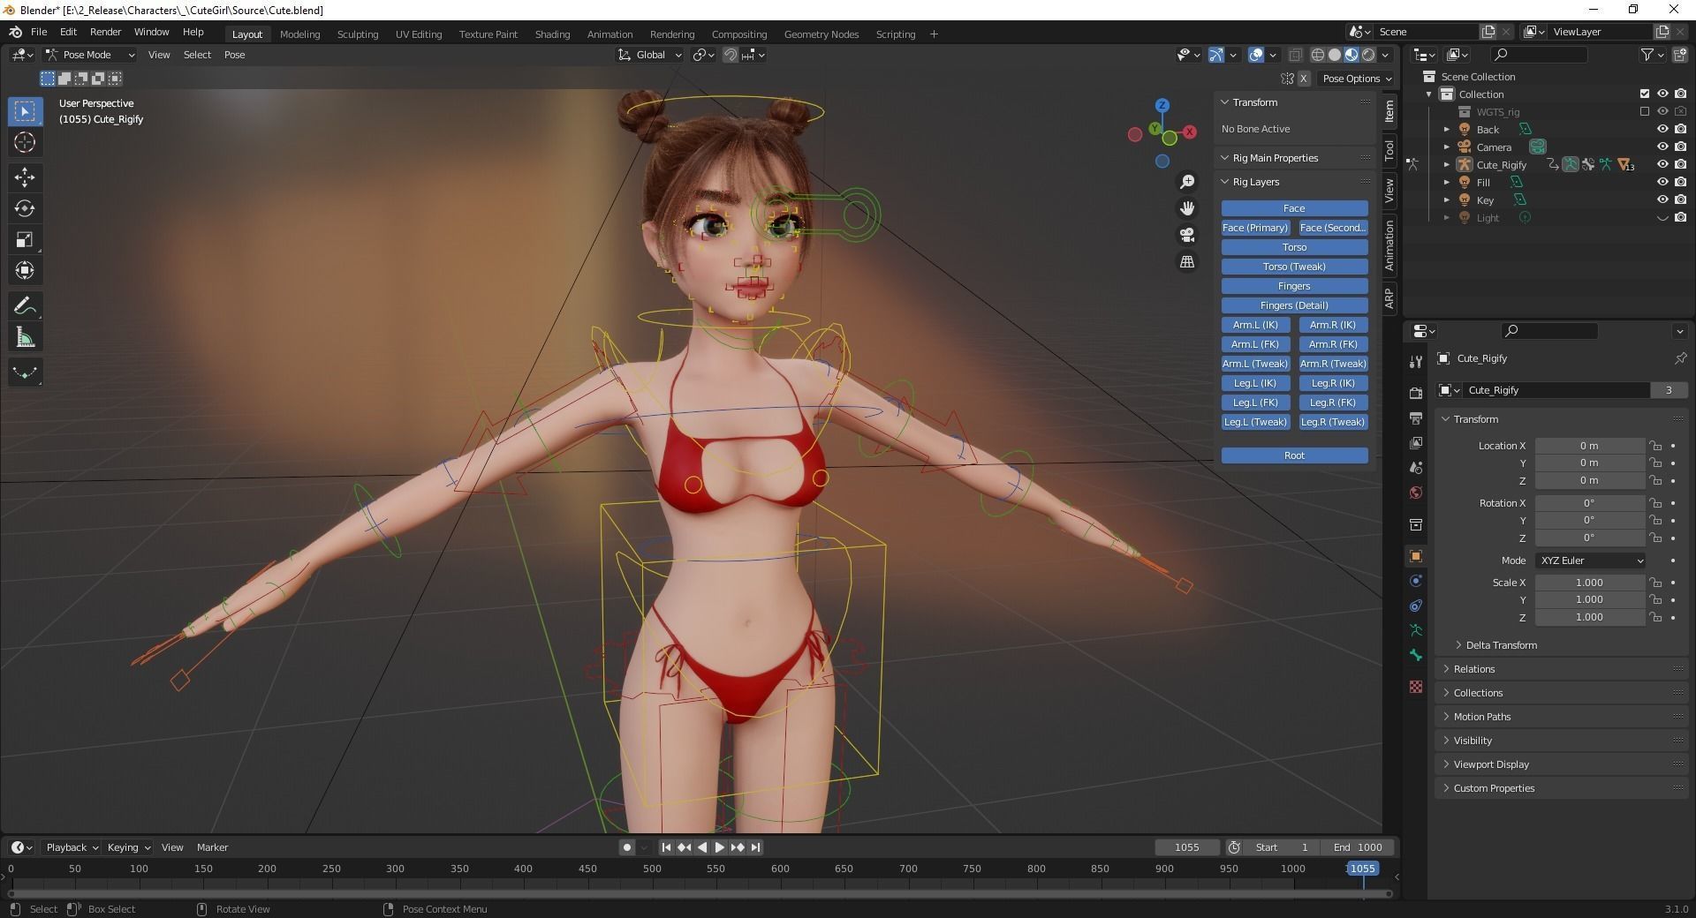Image resolution: width=1696 pixels, height=918 pixels.
Task: Open the Playback dropdown in timeline
Action: click(72, 847)
